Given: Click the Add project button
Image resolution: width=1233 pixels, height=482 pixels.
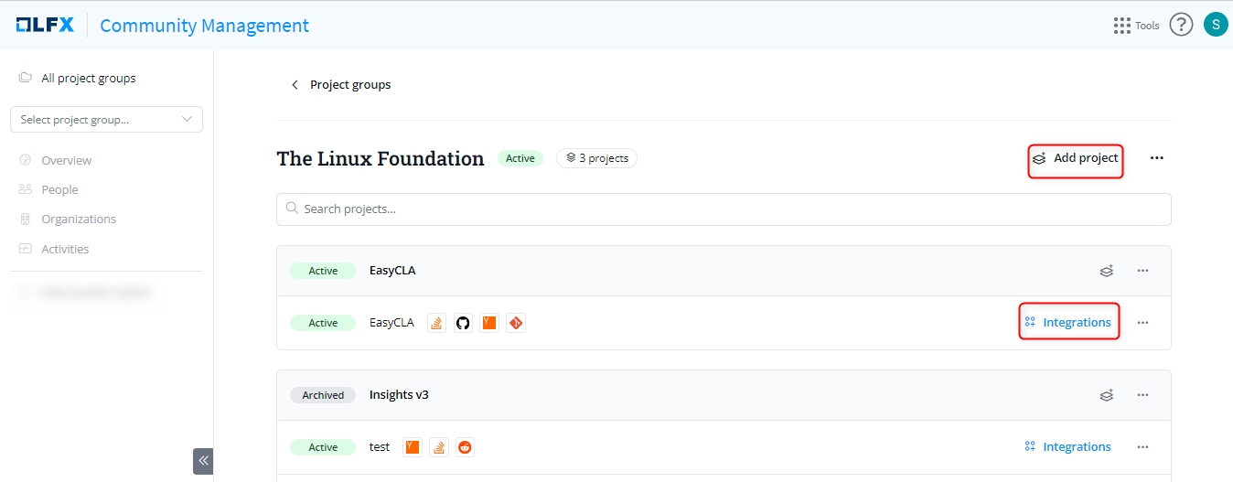Looking at the screenshot, I should pos(1076,158).
